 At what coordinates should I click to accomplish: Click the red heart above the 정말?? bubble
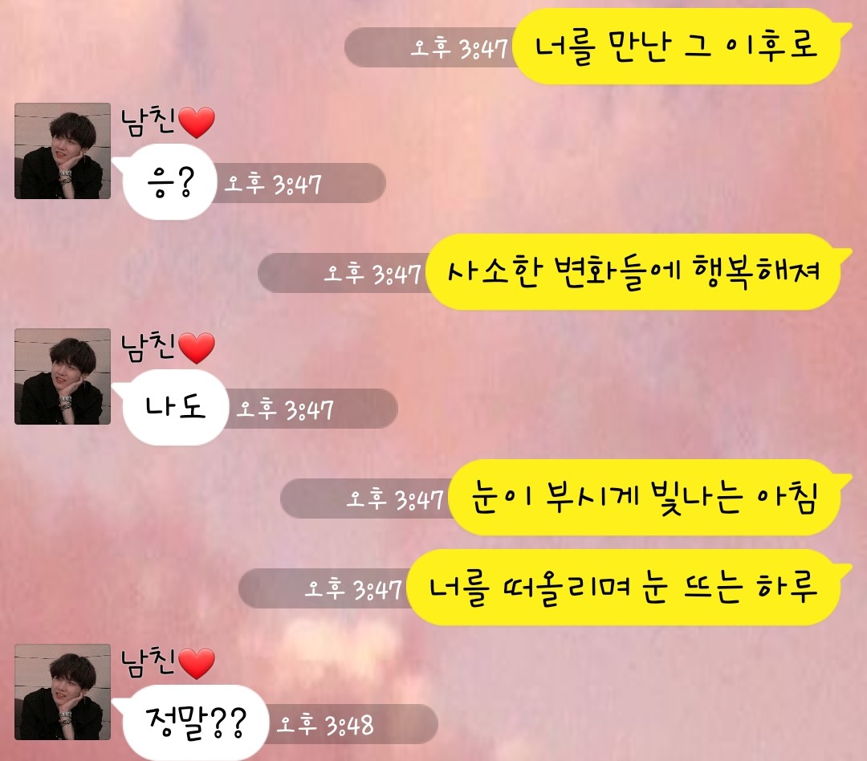pos(197,664)
